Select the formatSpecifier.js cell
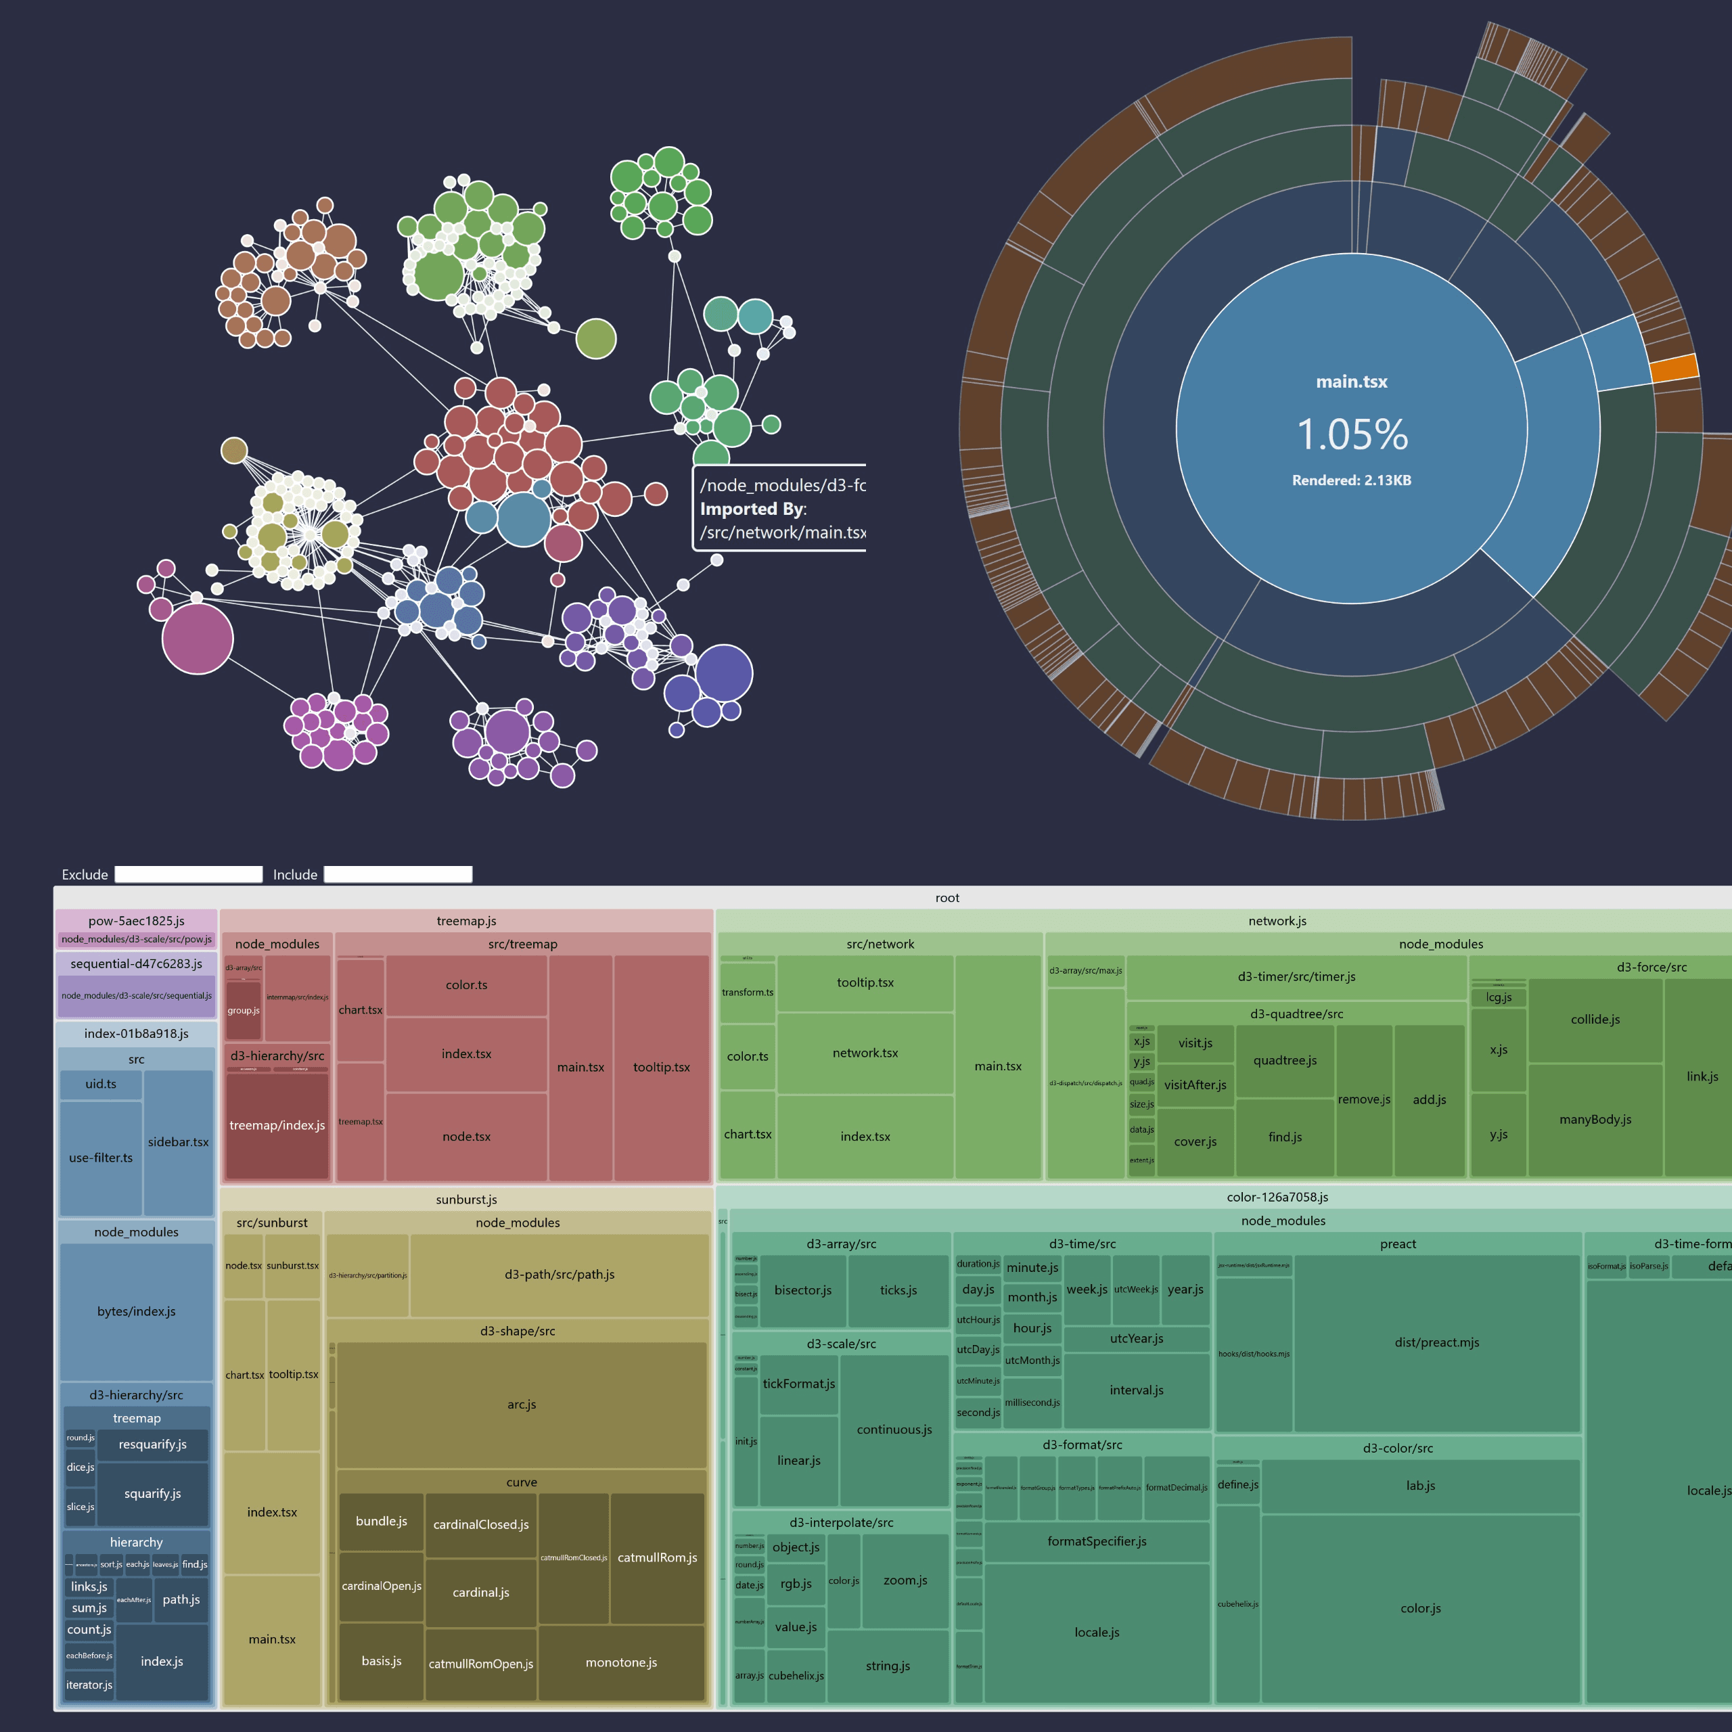Image resolution: width=1732 pixels, height=1732 pixels. click(1097, 1541)
